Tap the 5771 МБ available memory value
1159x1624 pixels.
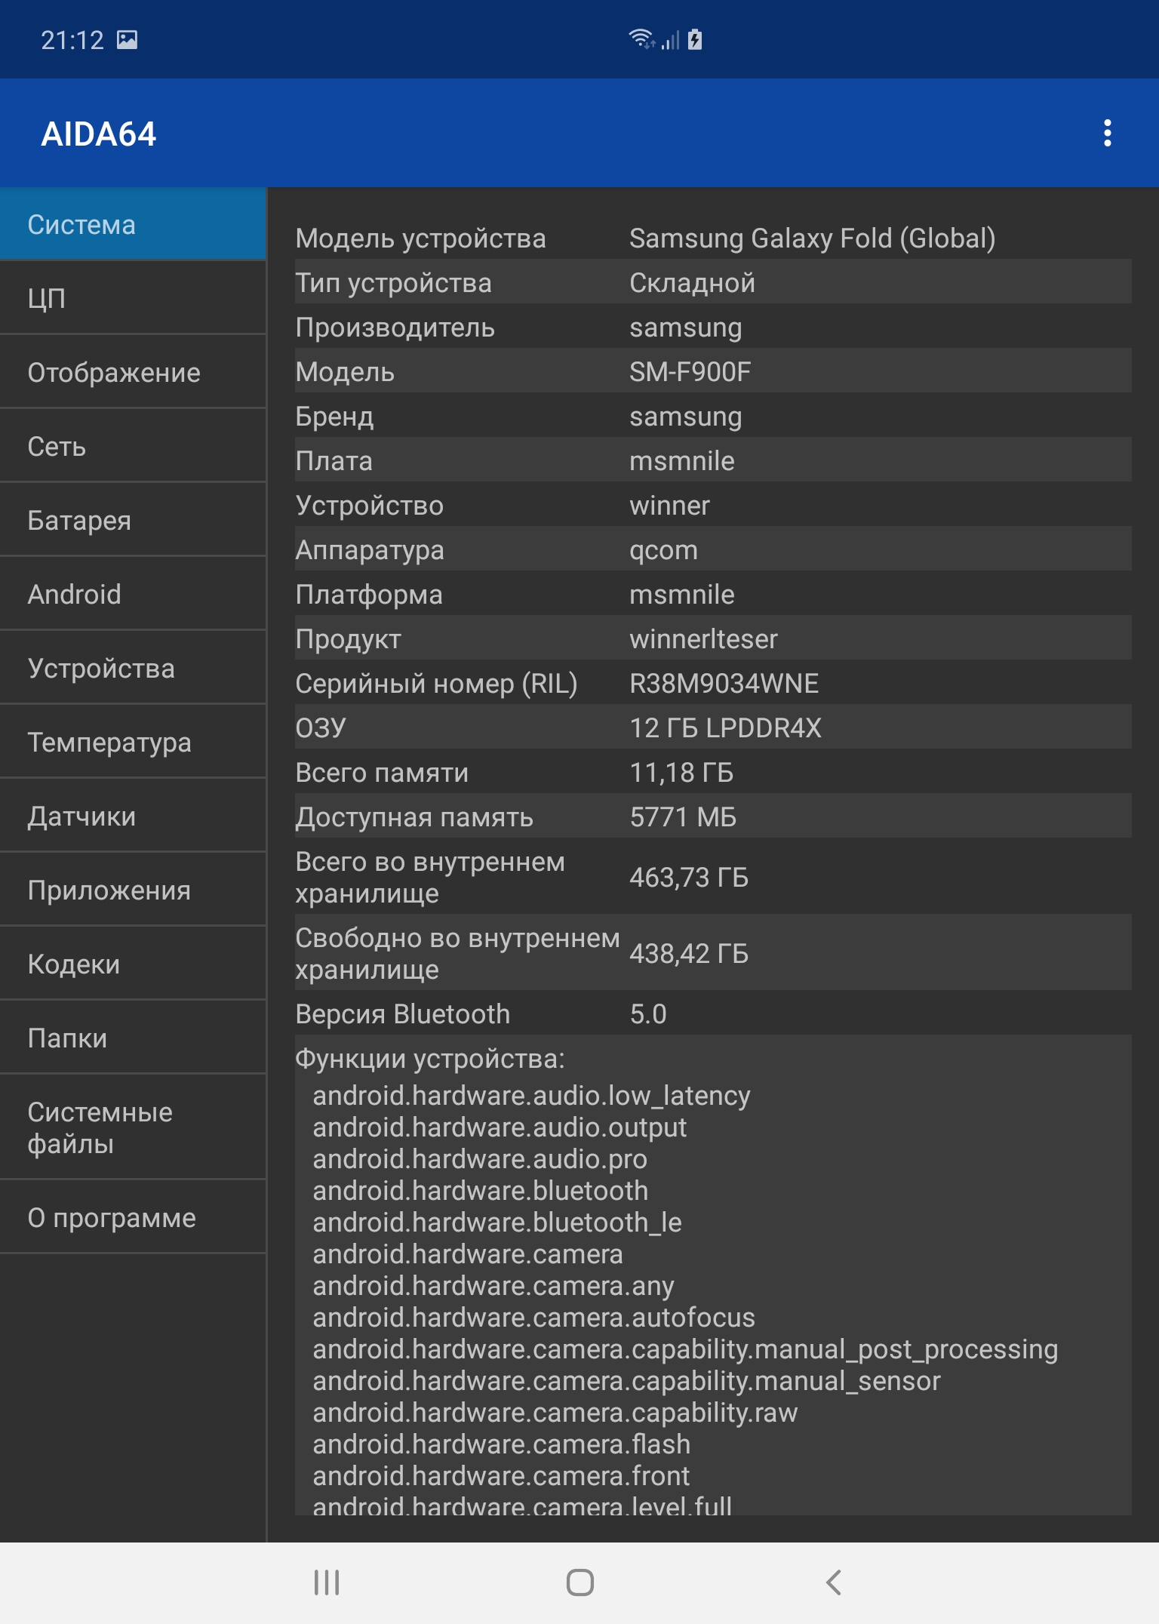[x=683, y=817]
